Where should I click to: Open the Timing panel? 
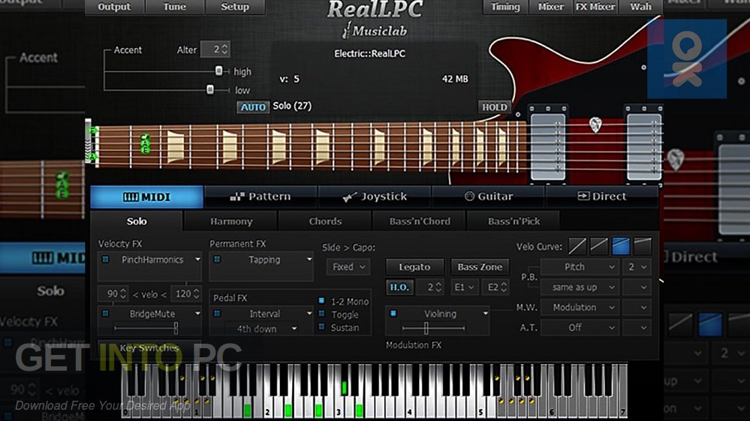click(x=505, y=7)
